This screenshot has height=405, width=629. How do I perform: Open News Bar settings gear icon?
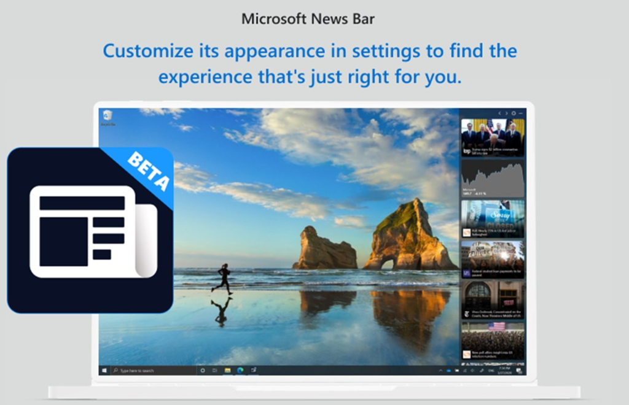coord(514,113)
